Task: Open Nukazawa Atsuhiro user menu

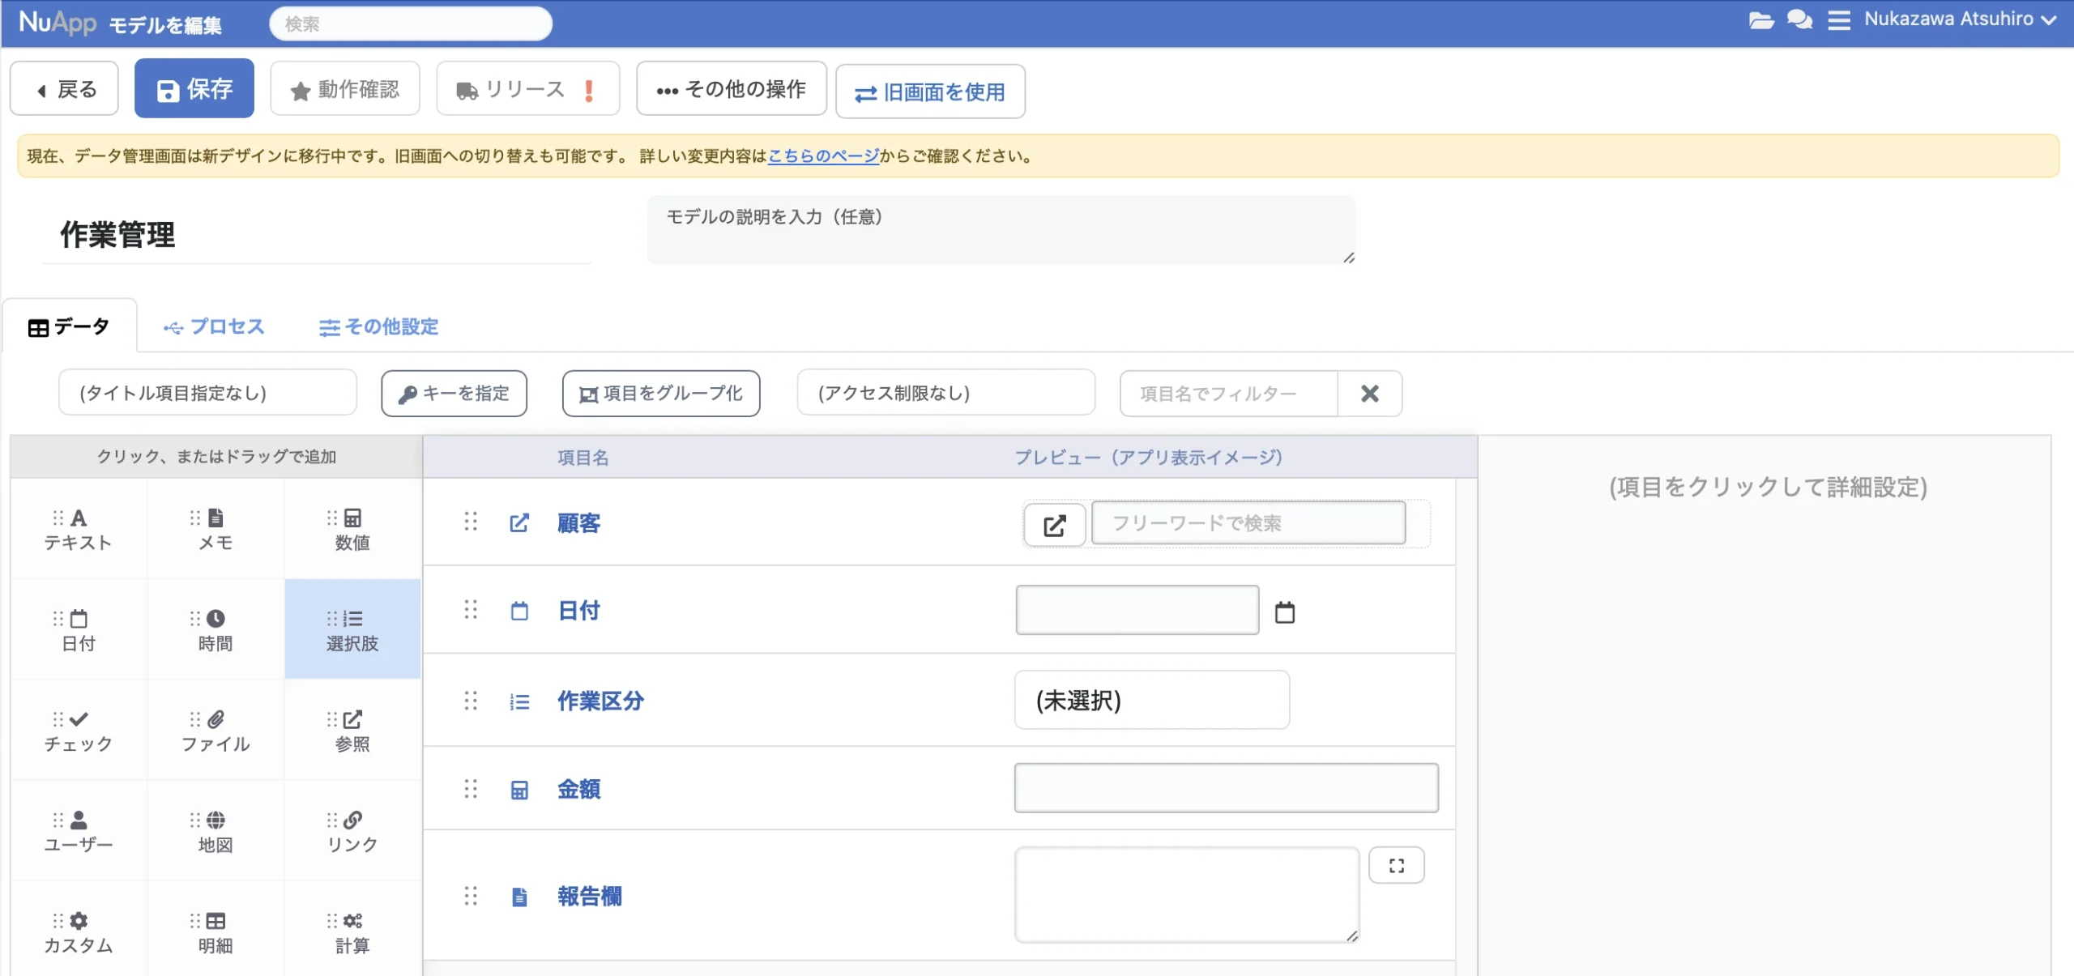Action: (1959, 19)
